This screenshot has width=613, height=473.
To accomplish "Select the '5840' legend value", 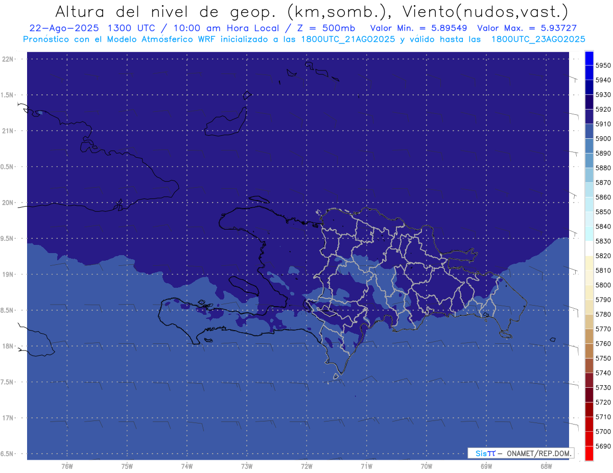I will 603,226.
